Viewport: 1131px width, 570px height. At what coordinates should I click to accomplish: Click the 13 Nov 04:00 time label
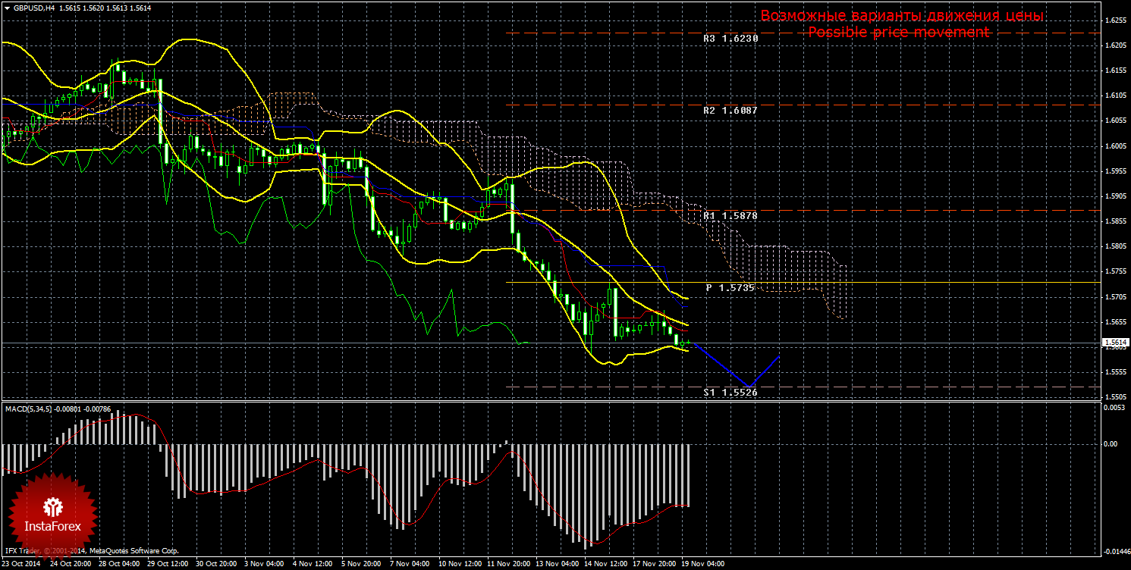[559, 564]
